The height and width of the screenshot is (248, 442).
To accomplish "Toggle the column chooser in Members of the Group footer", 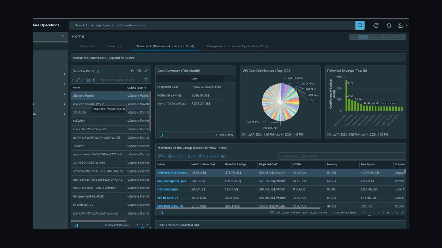I will [161, 212].
